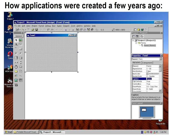Click the Project1 - Microsoft taskbar button
Viewport: 173px width, 136px height.
tap(52, 132)
